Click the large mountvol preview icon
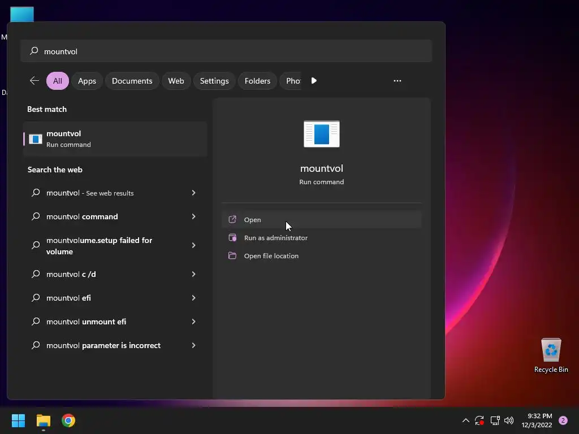This screenshot has height=434, width=579. (x=322, y=134)
